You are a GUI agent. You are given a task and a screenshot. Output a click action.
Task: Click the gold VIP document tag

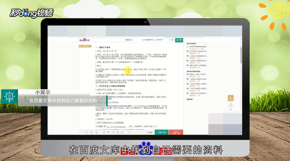point(85,46)
